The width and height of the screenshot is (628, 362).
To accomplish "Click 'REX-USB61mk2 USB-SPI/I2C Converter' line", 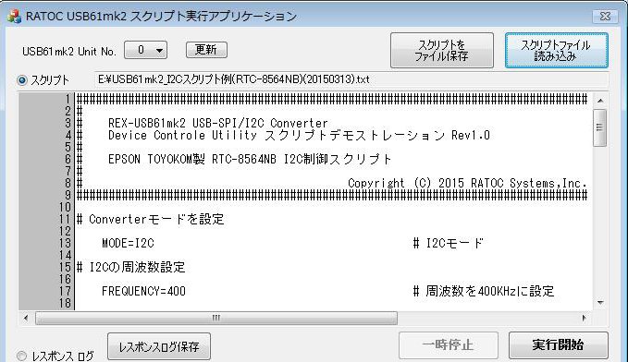I will click(218, 123).
